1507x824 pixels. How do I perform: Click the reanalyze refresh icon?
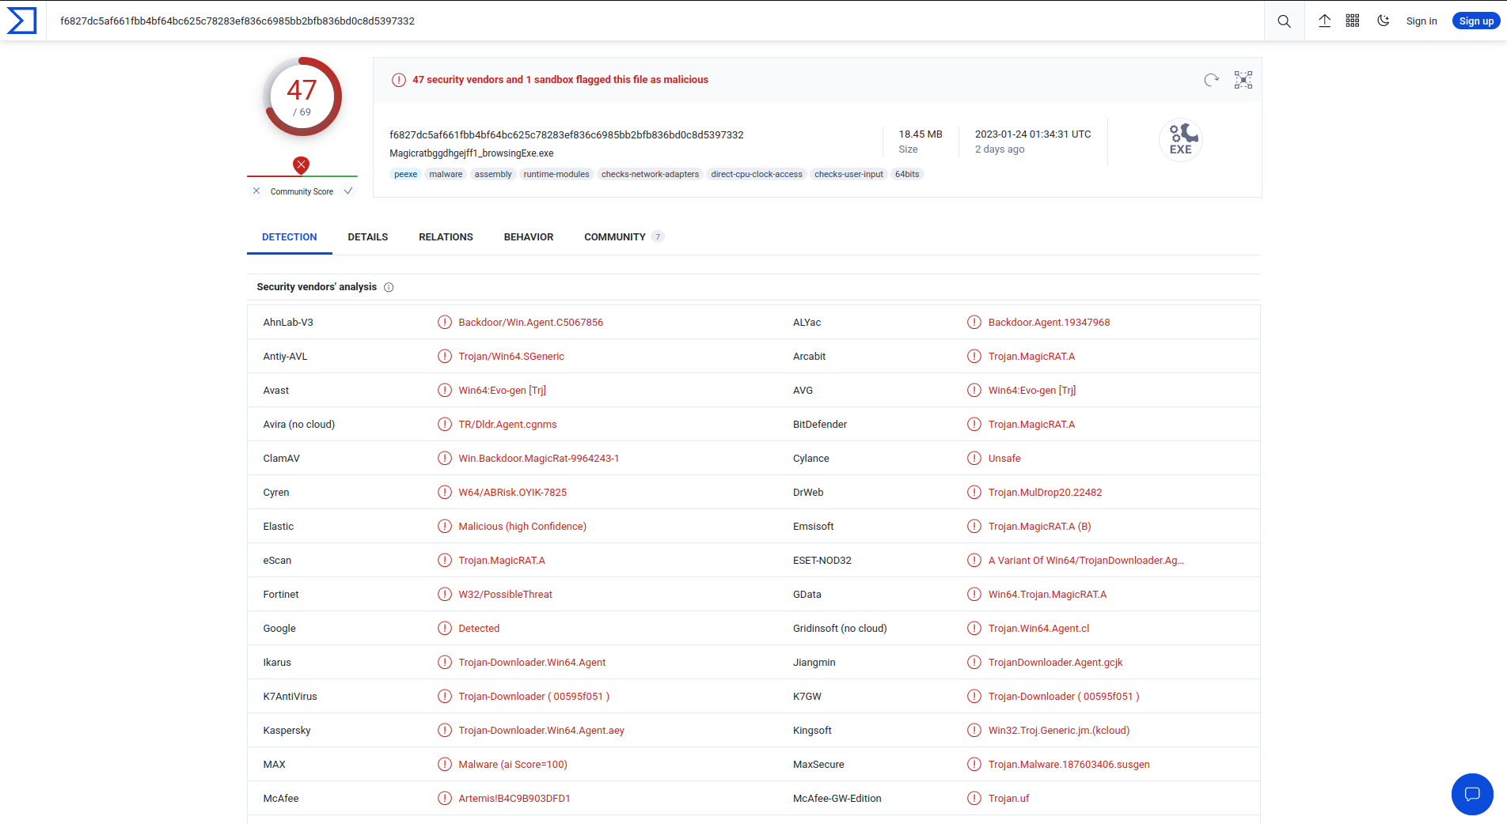(1211, 80)
